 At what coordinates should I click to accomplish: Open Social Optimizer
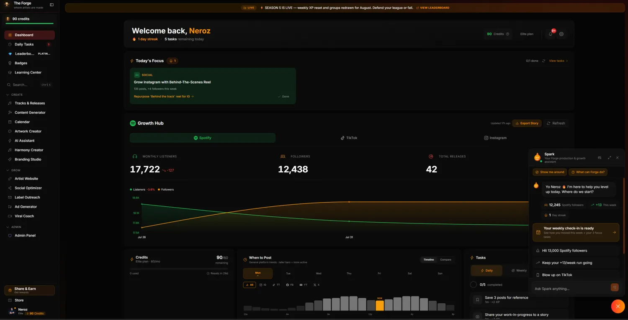(29, 188)
